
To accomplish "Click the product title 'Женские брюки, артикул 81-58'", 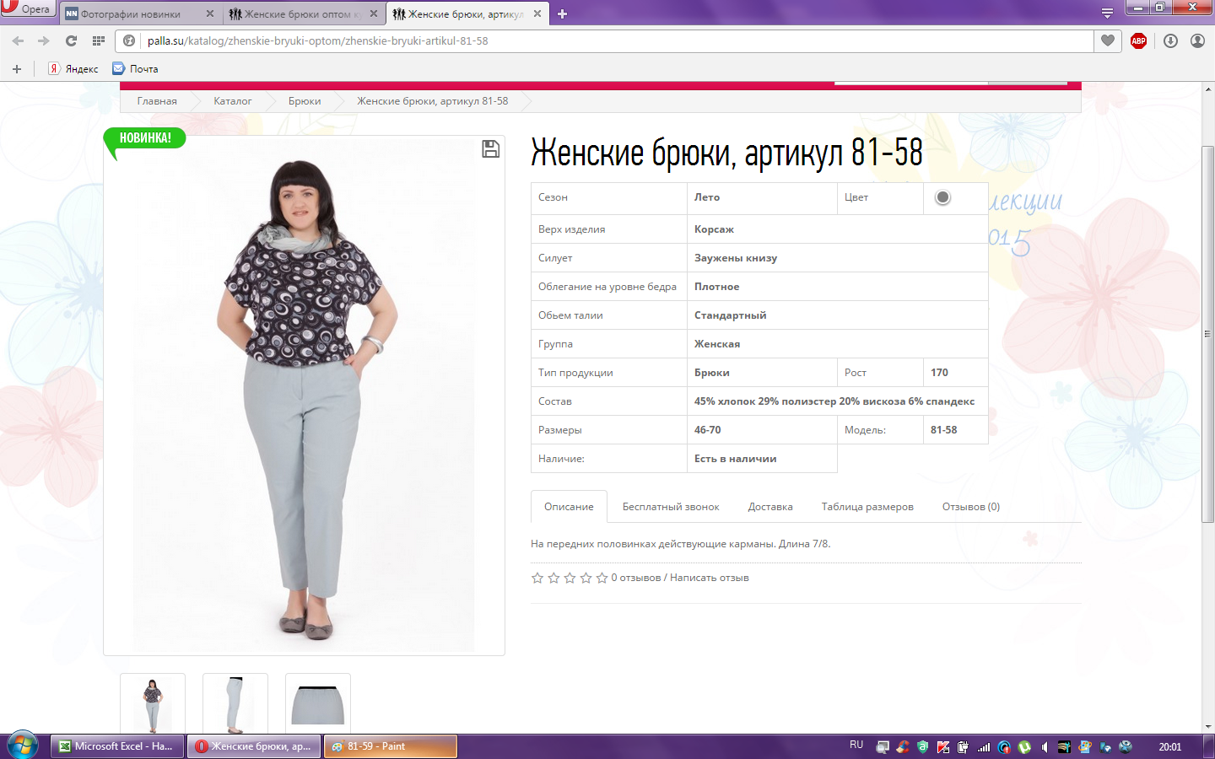I will [726, 153].
